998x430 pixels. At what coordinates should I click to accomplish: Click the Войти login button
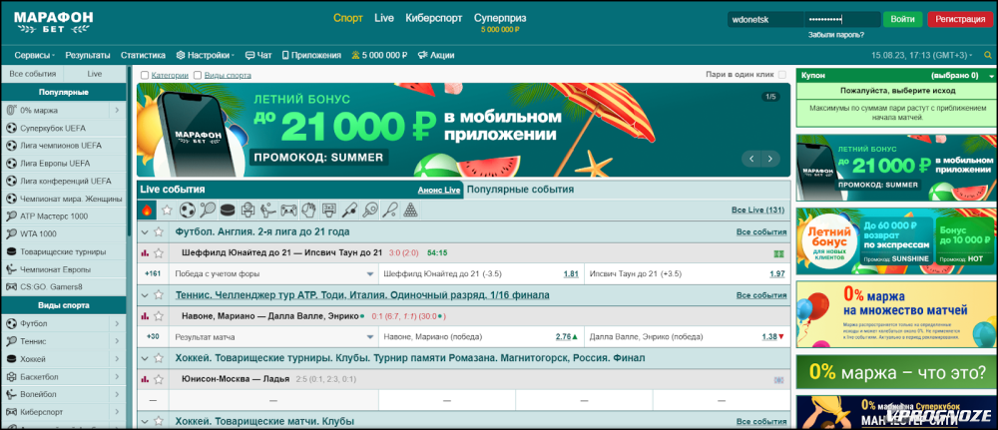click(902, 19)
